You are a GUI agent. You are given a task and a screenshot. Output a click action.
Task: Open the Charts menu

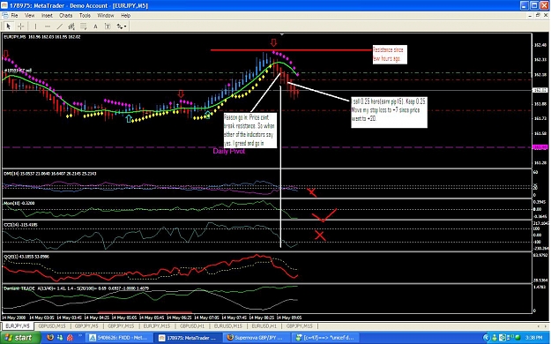(x=66, y=16)
